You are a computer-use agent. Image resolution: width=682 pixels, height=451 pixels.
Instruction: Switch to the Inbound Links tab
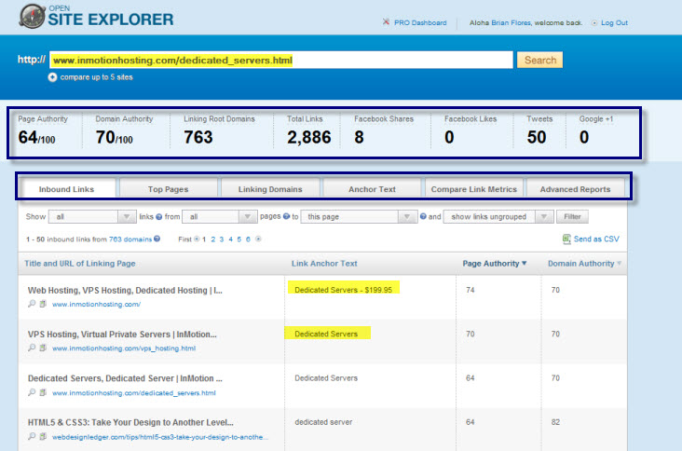pyautogui.click(x=66, y=189)
